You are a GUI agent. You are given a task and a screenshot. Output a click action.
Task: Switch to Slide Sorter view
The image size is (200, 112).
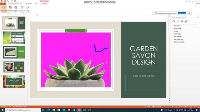169,107
